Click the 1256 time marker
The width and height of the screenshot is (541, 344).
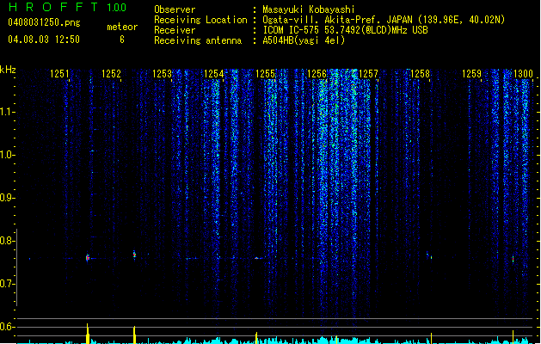coord(317,73)
